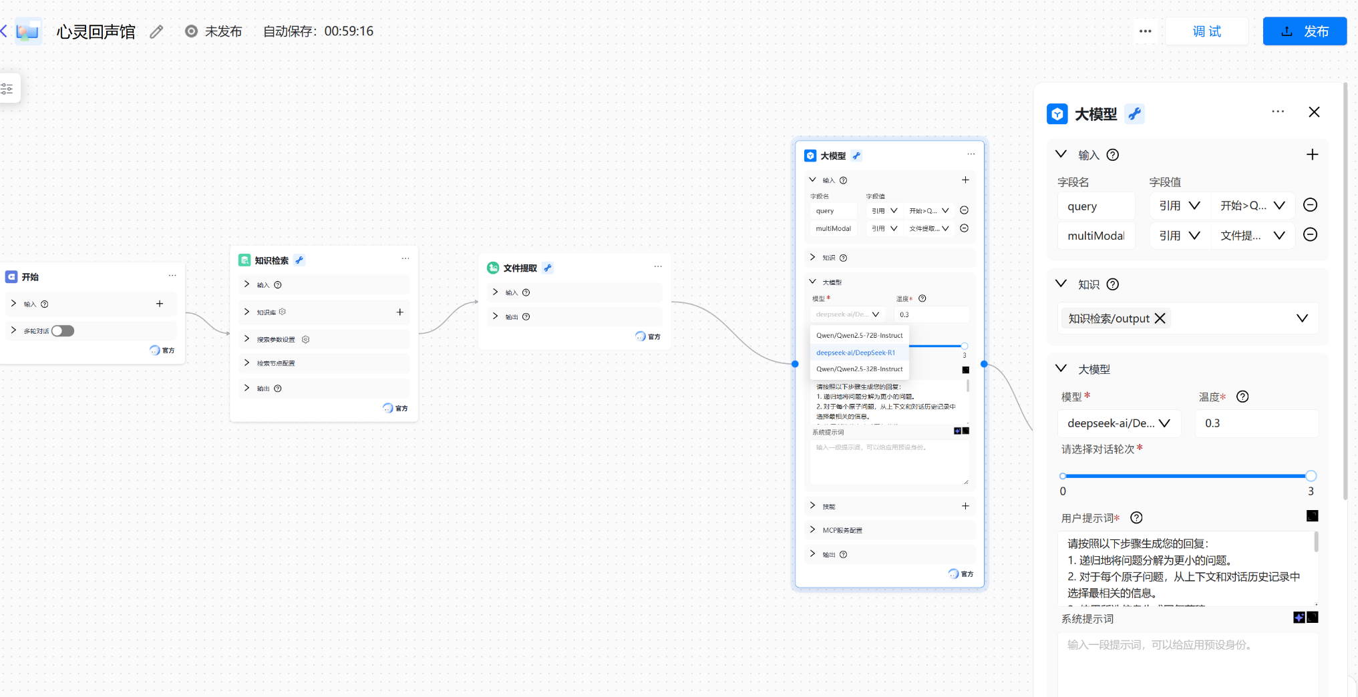Remove the query row in canvas node
The image size is (1358, 697).
(965, 210)
